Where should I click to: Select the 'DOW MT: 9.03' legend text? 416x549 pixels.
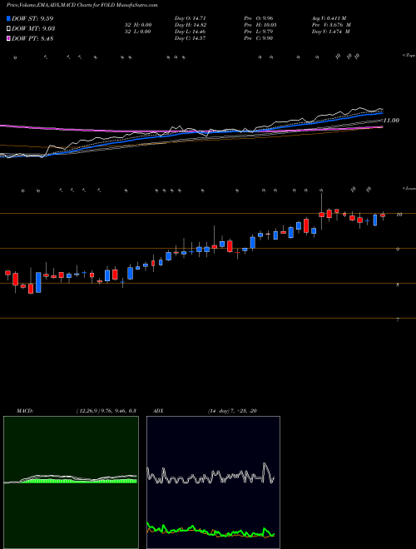(33, 29)
